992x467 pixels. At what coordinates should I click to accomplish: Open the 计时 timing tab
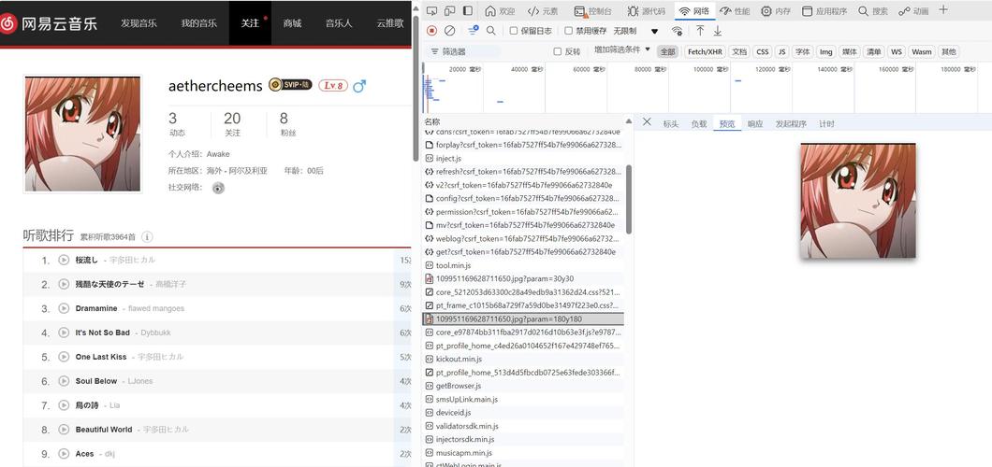[x=826, y=123]
